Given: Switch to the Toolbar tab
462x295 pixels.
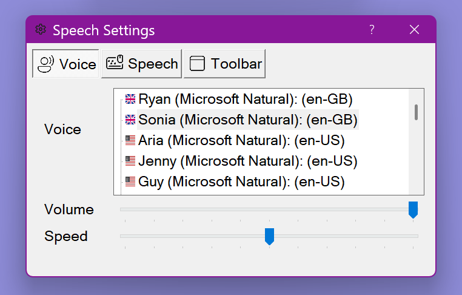Looking at the screenshot, I should point(224,64).
